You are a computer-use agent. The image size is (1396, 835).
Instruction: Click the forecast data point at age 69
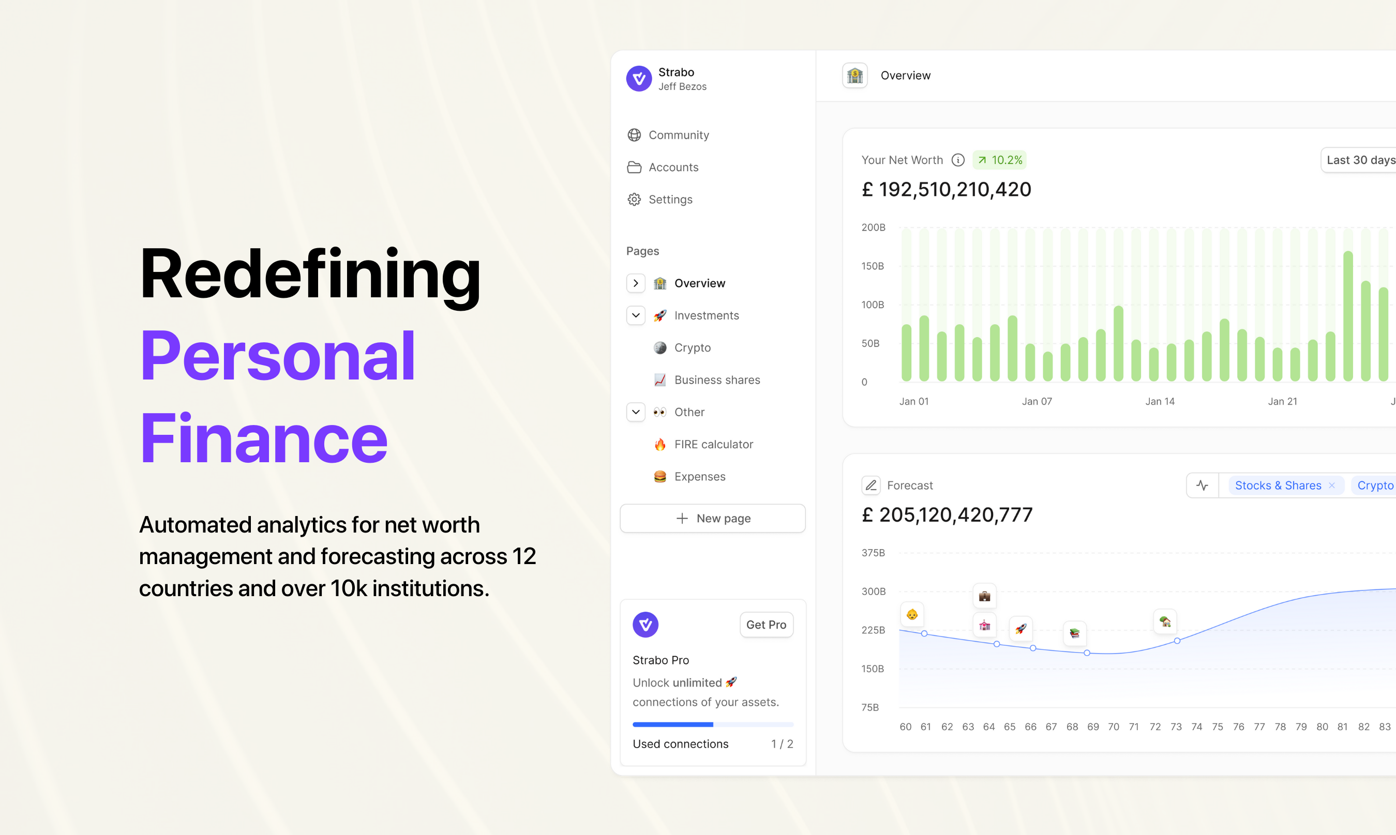click(x=1087, y=652)
